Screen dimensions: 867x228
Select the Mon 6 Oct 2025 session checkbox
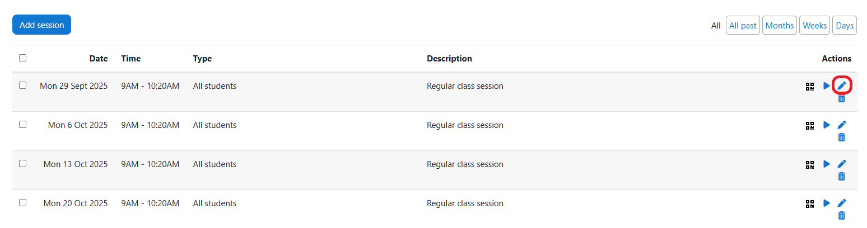tap(22, 125)
